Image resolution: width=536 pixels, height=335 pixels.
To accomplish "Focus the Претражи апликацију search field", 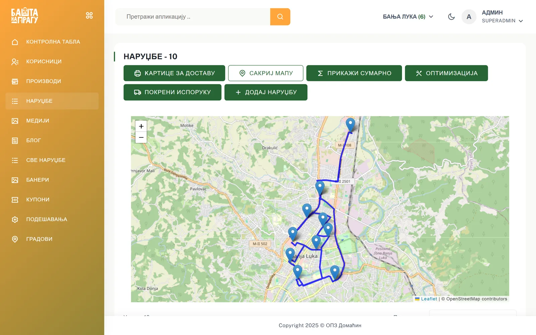I will [193, 17].
